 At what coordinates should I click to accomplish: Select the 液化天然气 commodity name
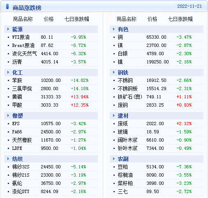[x=24, y=54]
